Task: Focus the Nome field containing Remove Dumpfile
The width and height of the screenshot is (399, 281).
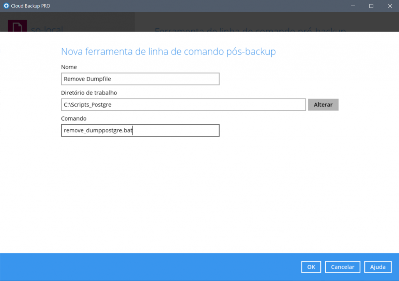Action: [x=140, y=79]
